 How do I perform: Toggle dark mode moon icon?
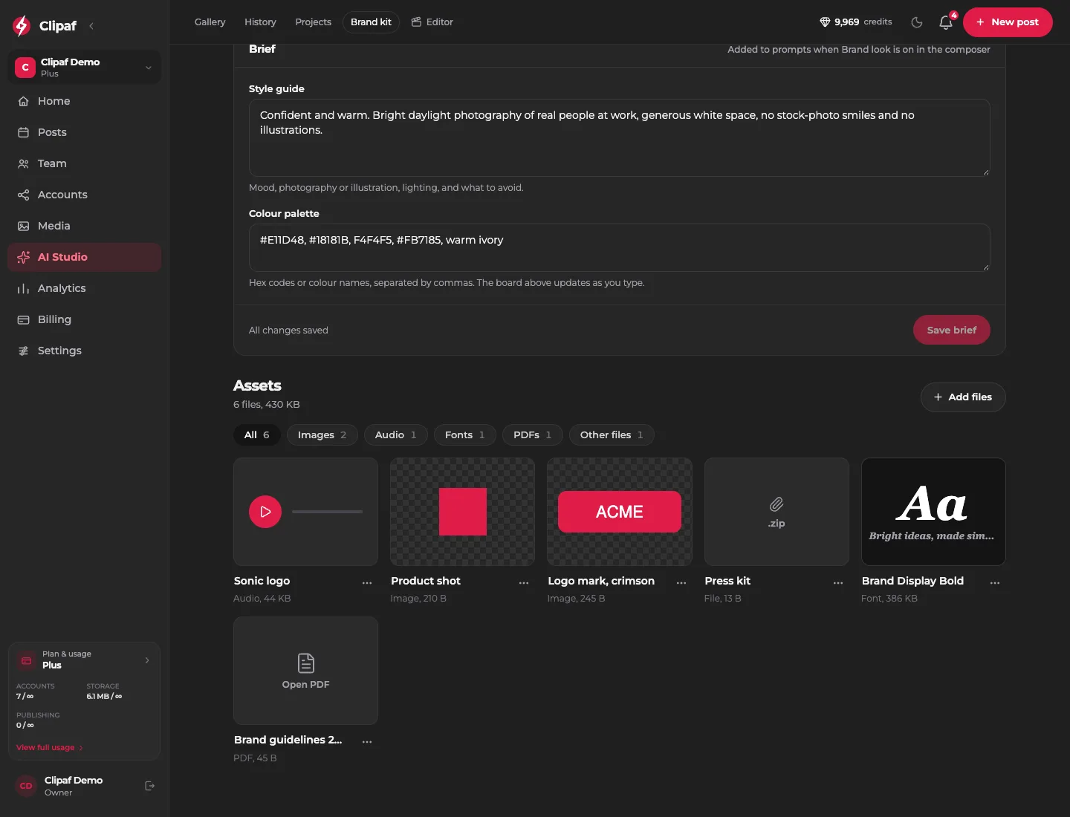(x=917, y=22)
